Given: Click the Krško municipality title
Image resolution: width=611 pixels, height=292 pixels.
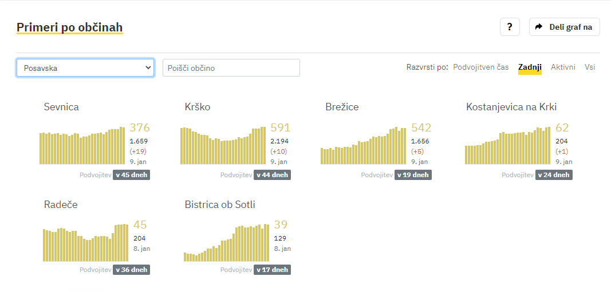Looking at the screenshot, I should click(x=198, y=107).
